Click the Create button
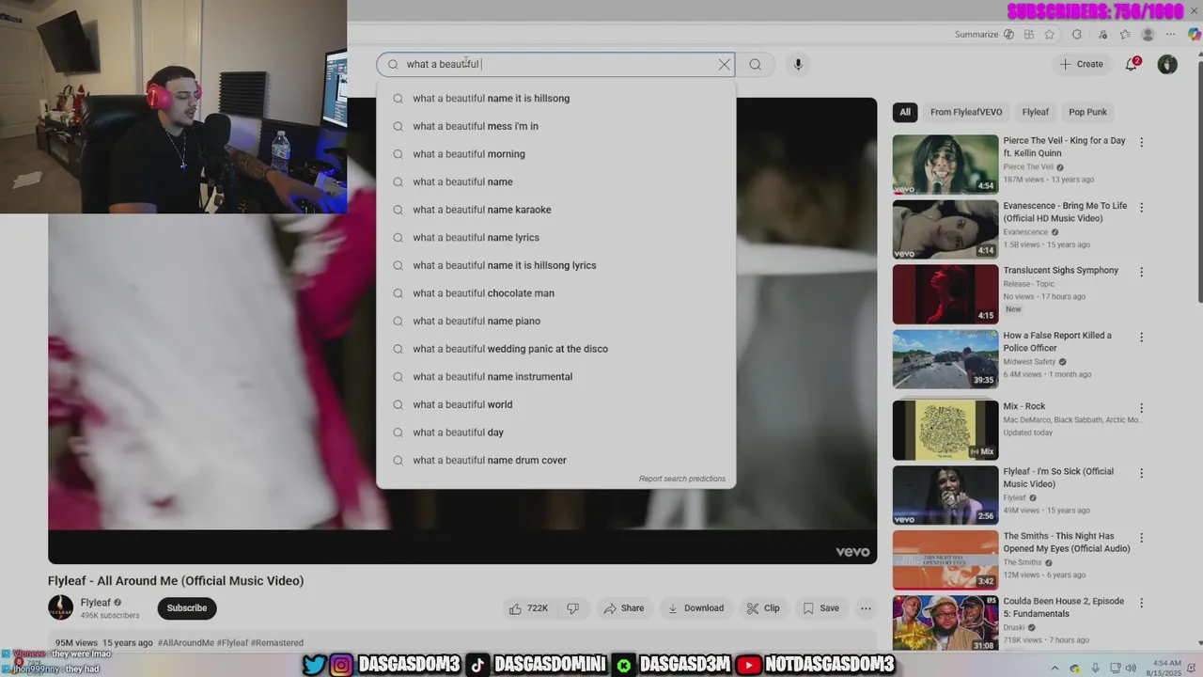 click(1081, 64)
